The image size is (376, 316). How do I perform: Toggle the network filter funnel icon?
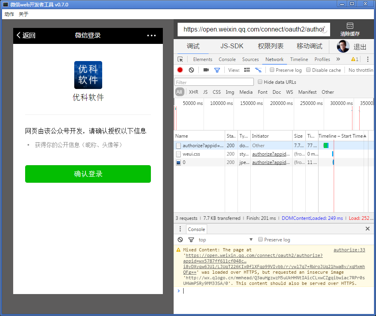pyautogui.click(x=217, y=70)
